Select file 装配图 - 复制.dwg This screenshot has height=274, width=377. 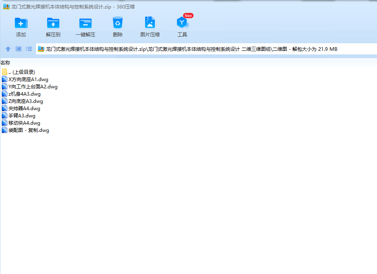(25, 130)
